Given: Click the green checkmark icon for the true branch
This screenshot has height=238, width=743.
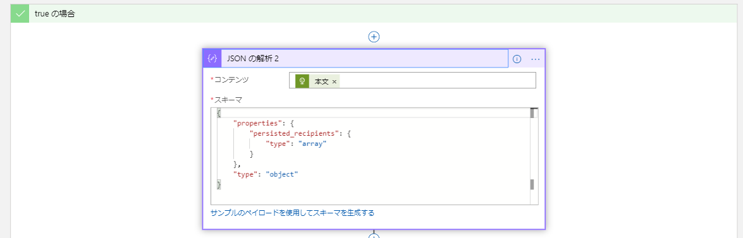Looking at the screenshot, I should pyautogui.click(x=20, y=14).
